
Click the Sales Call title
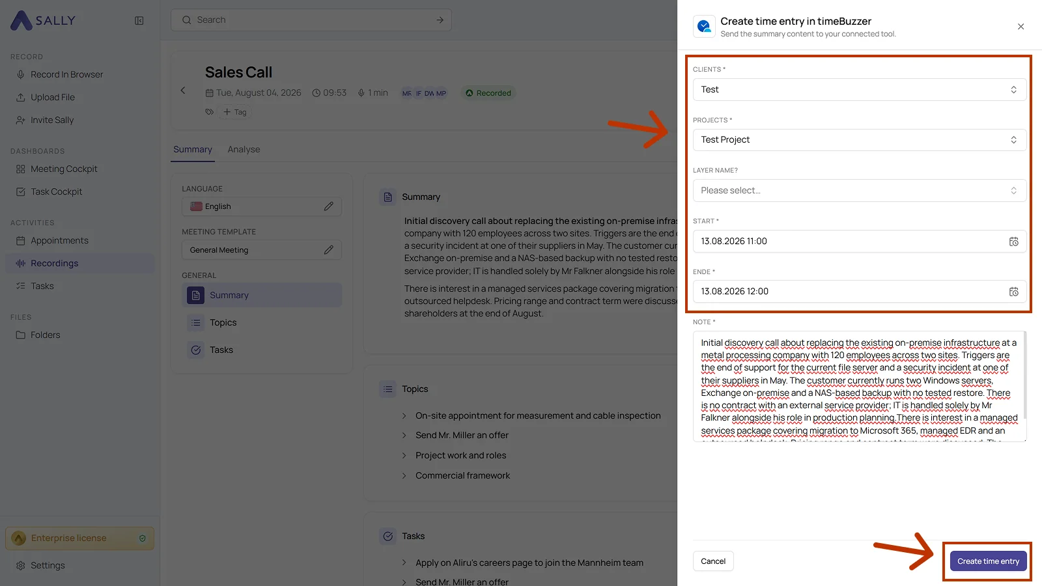pos(238,72)
